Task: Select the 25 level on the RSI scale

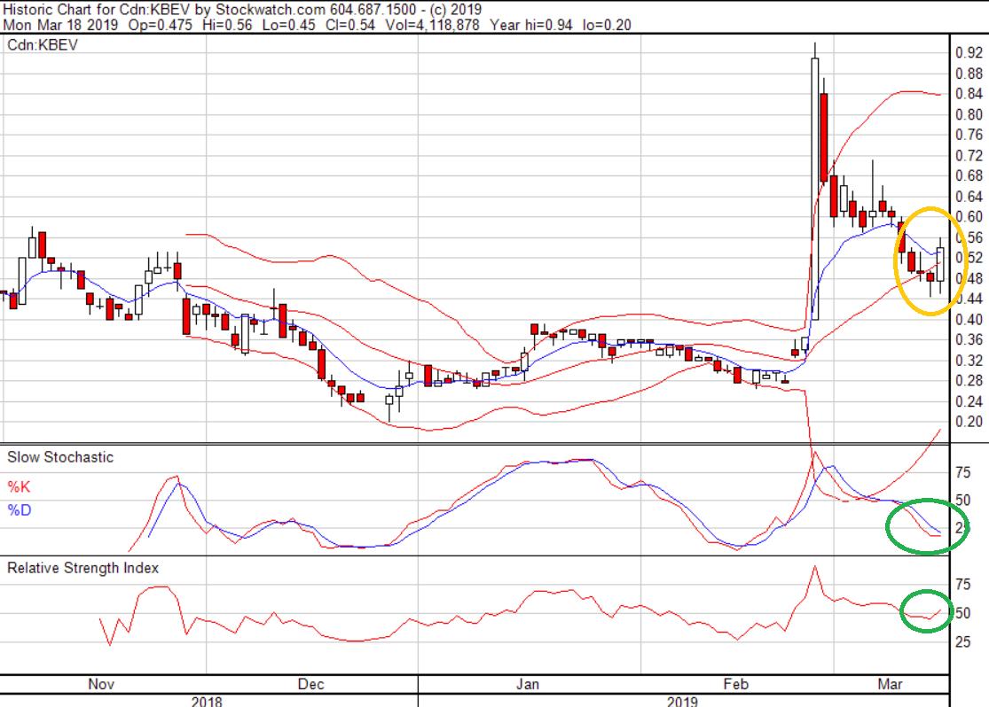Action: tap(963, 642)
